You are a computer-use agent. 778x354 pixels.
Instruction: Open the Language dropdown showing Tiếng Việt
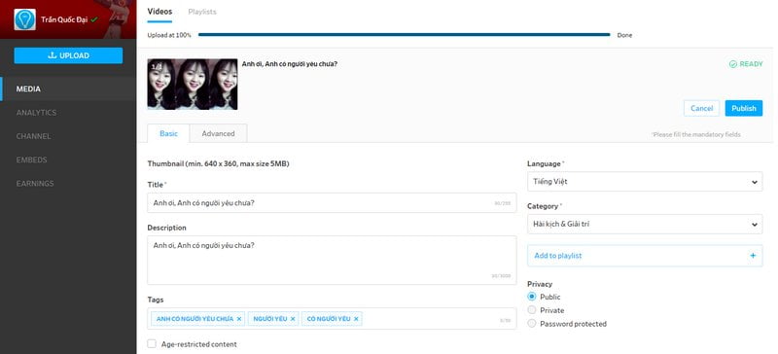[645, 182]
